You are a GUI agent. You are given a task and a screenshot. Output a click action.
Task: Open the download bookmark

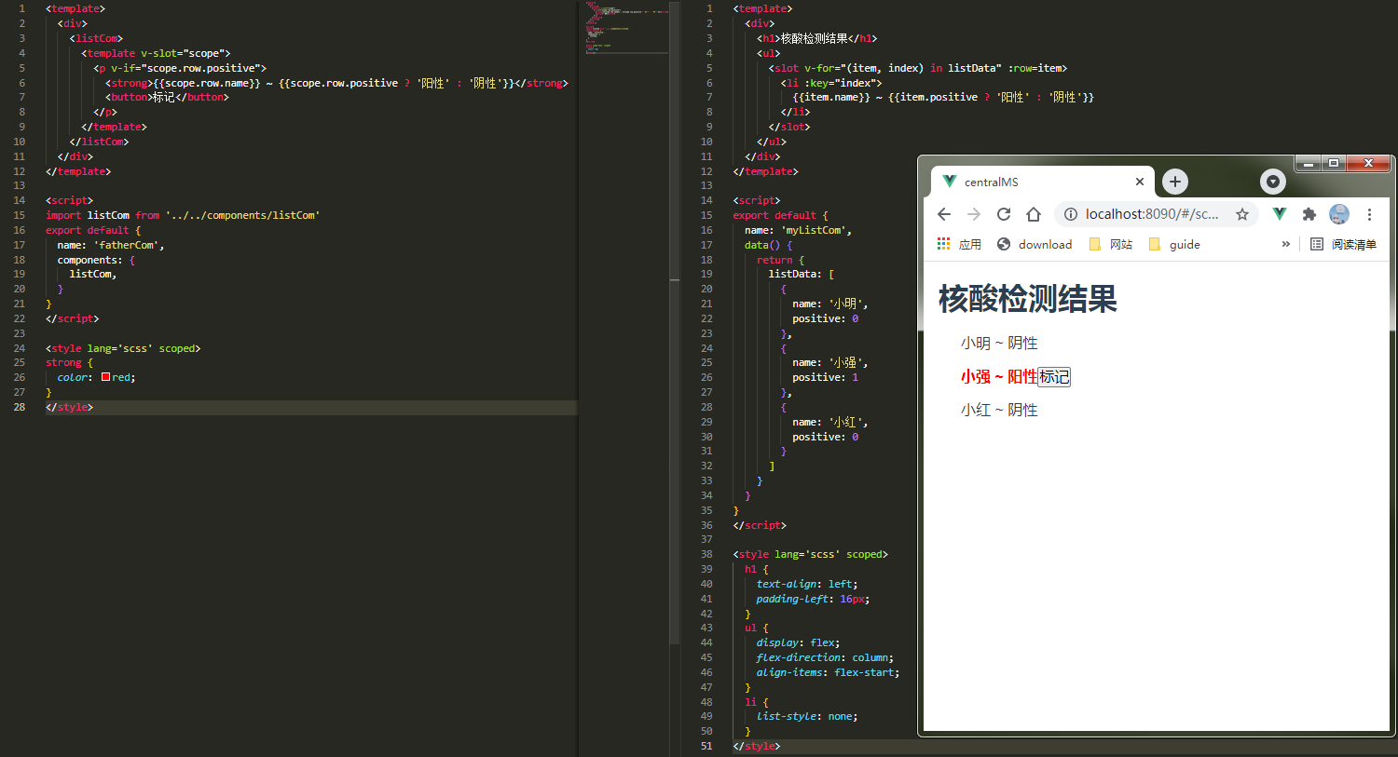[1035, 244]
